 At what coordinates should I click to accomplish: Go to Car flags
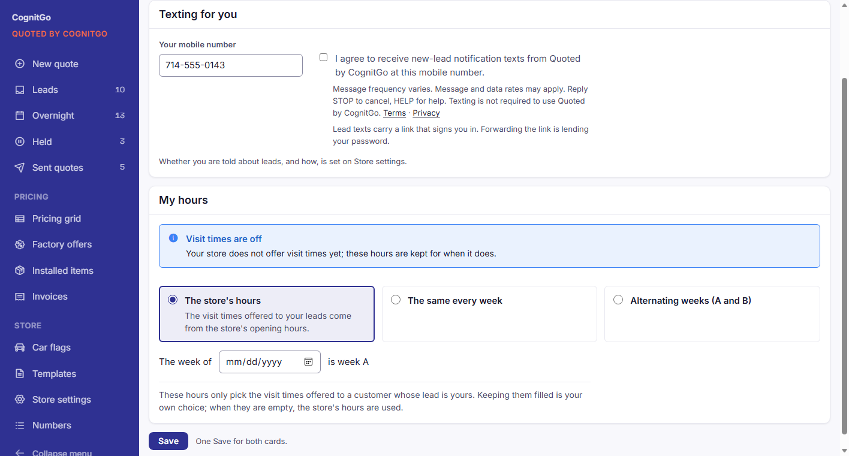click(x=70, y=348)
